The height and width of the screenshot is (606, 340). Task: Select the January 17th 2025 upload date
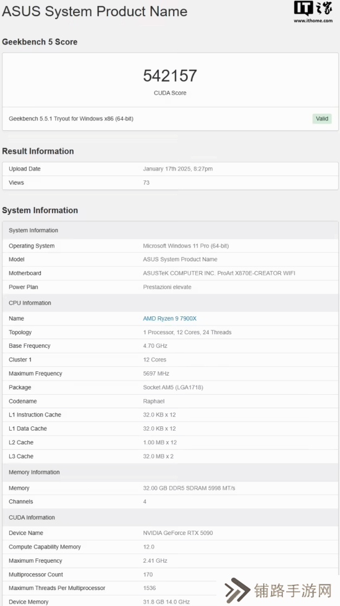tap(178, 169)
